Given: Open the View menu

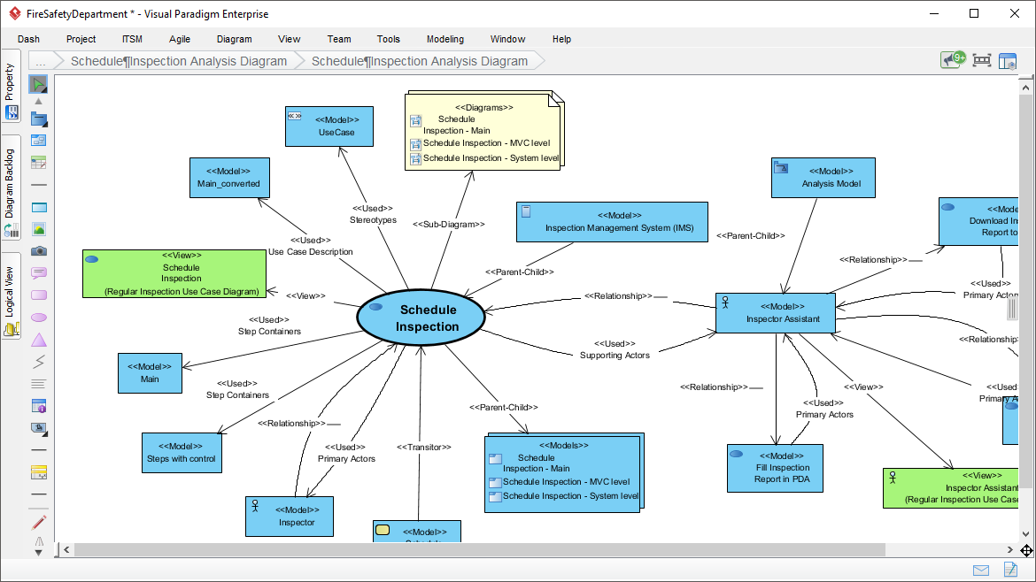Looking at the screenshot, I should (289, 39).
